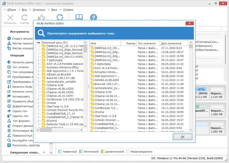Collapse the Локальный диск (D:) root node
The height and width of the screenshot is (163, 229).
coord(38,43)
